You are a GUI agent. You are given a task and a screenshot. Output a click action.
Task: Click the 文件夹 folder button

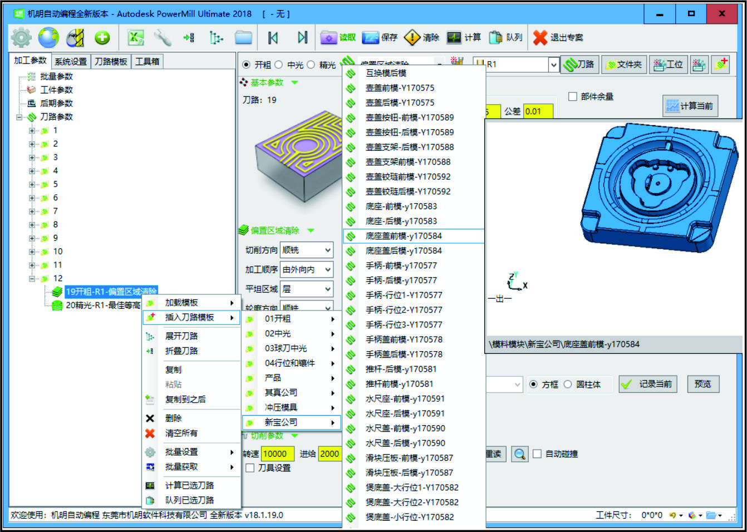[x=623, y=65]
